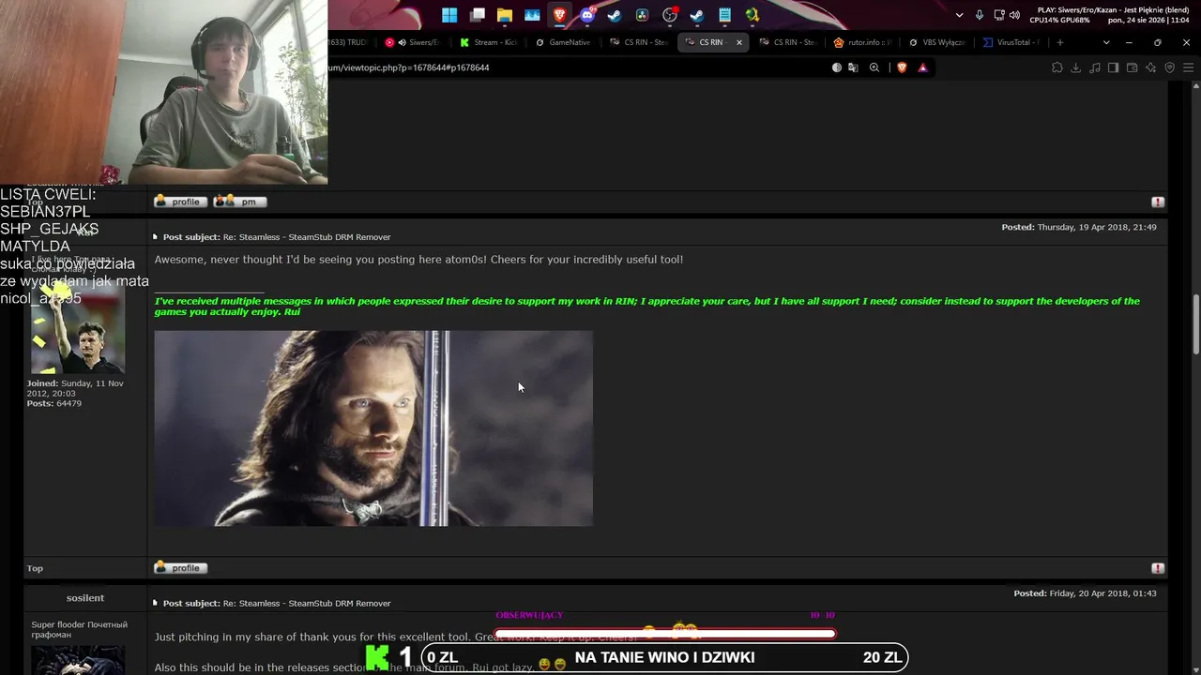Open sosilent's user profile name
Image resolution: width=1201 pixels, height=675 pixels.
point(85,598)
